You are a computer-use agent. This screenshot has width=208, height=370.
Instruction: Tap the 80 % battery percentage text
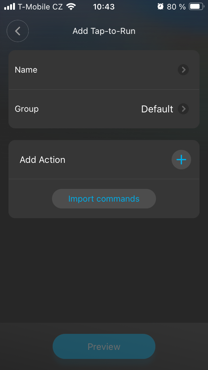(x=176, y=7)
